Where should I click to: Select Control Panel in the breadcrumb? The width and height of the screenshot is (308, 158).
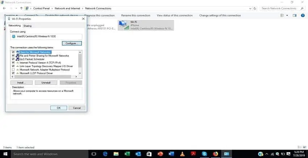pyautogui.click(x=41, y=8)
